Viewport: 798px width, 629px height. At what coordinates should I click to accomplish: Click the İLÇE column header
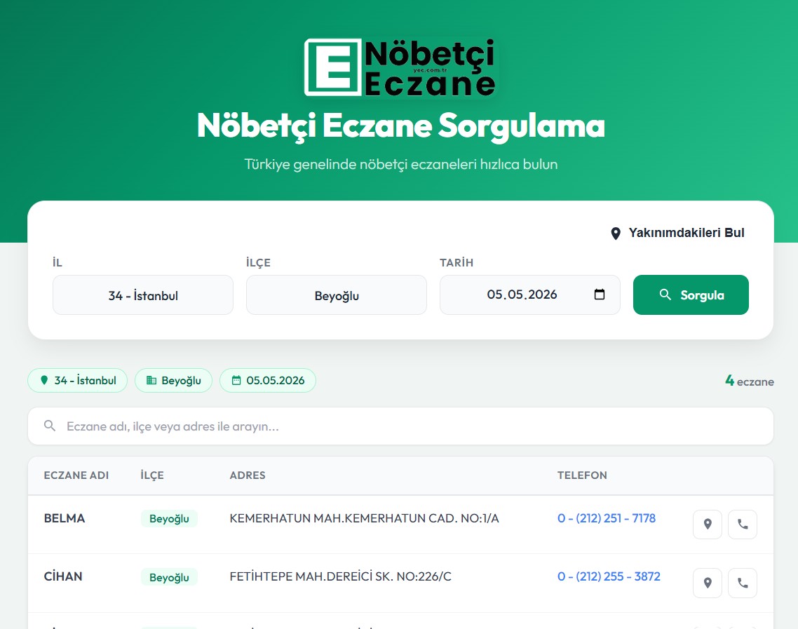(152, 475)
